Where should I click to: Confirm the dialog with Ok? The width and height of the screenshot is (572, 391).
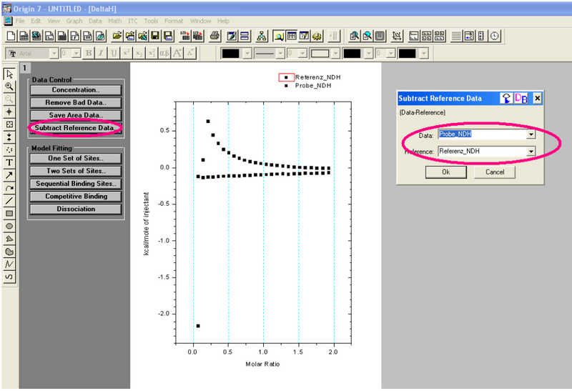pos(445,172)
